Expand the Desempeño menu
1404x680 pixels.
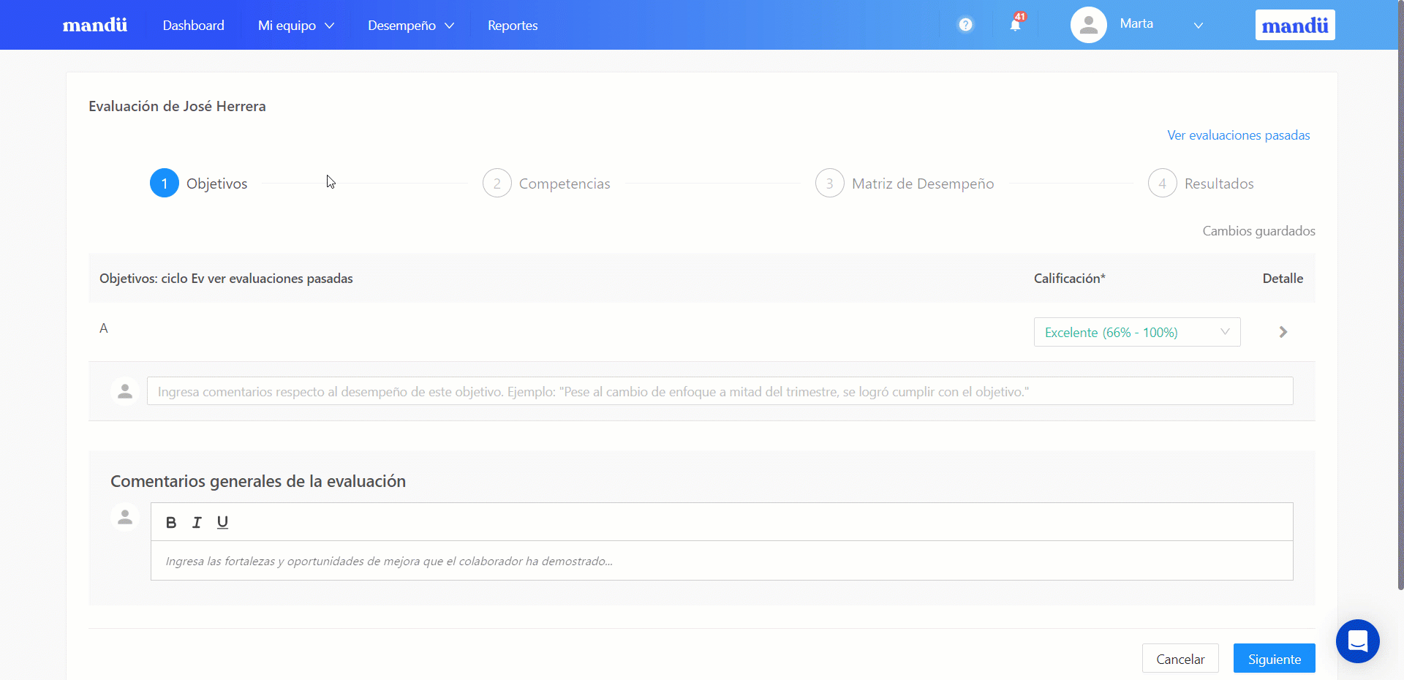pos(411,25)
